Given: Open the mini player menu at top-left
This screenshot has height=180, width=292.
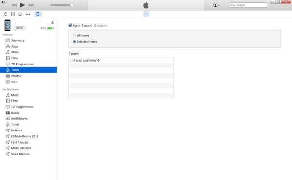Looking at the screenshot, I should (4, 2).
